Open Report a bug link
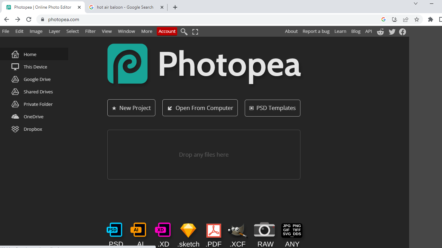The height and width of the screenshot is (248, 442). tap(316, 31)
